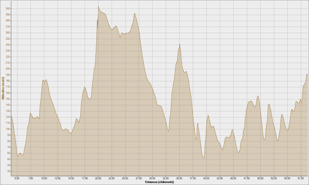
Task: Click the 17,50 distance axis label
Action: point(85,178)
